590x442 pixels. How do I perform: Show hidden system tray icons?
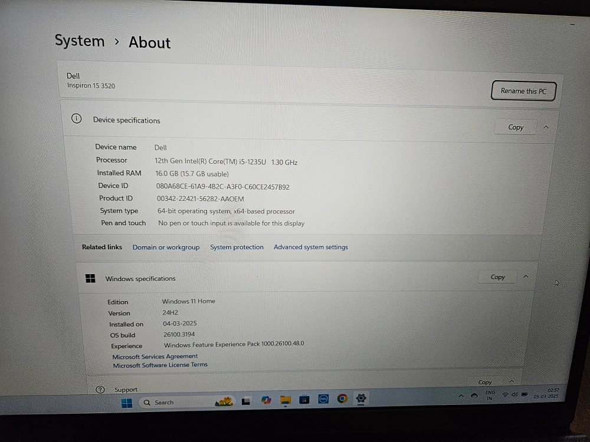[x=461, y=395]
